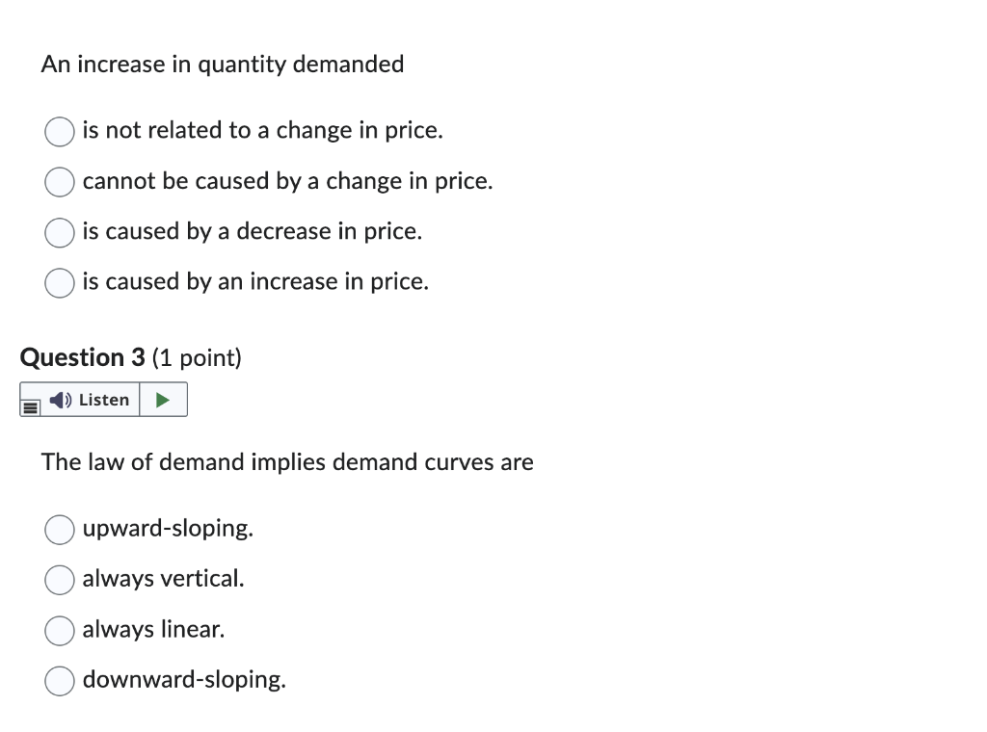Screen dimensions: 987x732
Task: Click the "is caused by an increase in price." text
Action: [x=254, y=281]
